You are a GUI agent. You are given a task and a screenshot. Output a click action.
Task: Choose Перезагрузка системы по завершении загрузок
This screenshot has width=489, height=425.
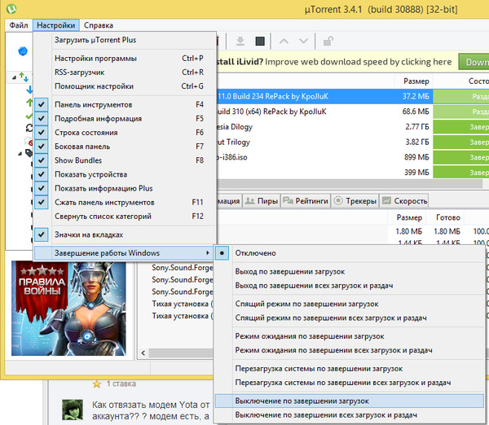350,369
